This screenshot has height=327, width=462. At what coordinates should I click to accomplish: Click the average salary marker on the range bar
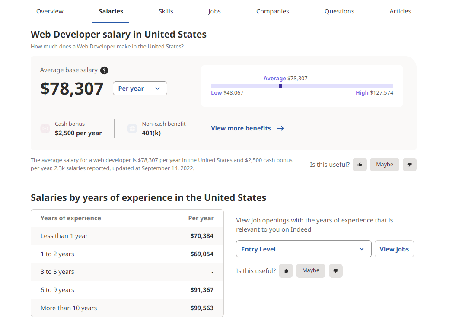[281, 86]
